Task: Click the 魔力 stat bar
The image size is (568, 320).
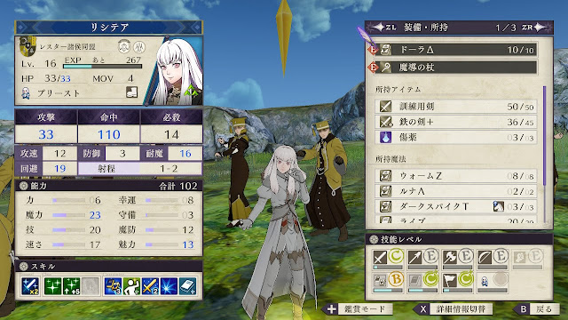Action: pyautogui.click(x=69, y=215)
